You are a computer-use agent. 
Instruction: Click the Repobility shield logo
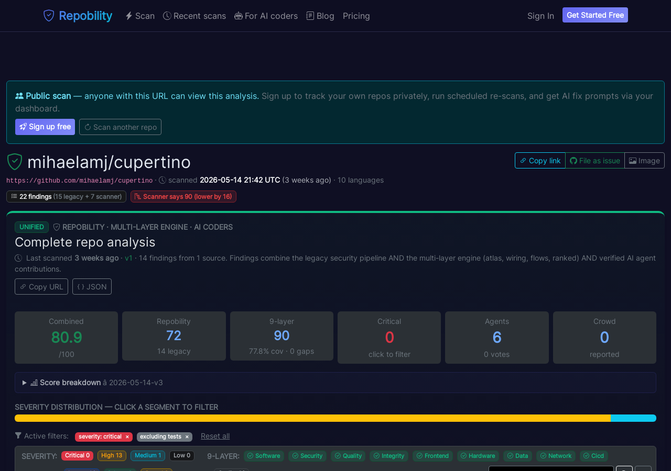(49, 16)
